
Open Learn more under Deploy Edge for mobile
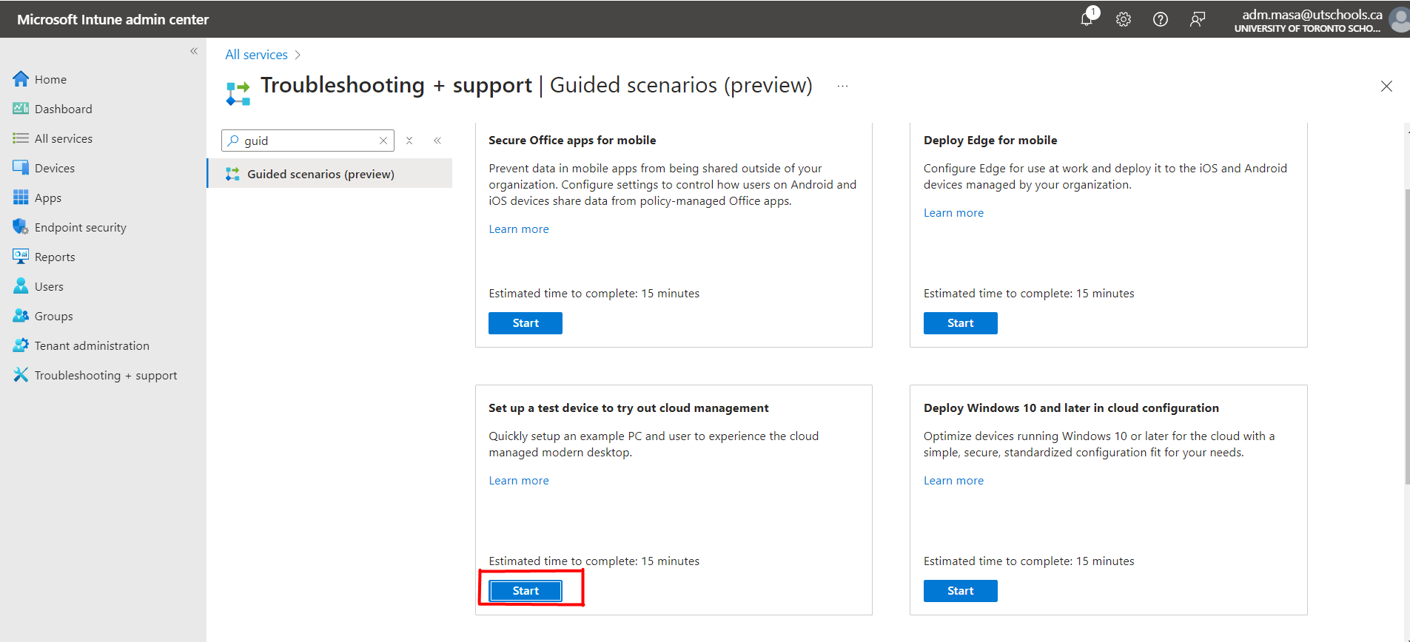(x=953, y=213)
